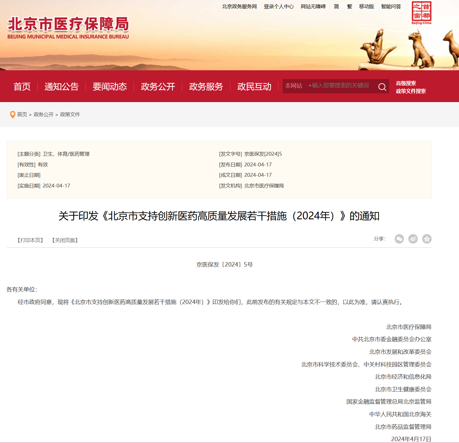
Task: Click the 主题分类 卫生、体育/医药管理 entry
Action: 54,154
